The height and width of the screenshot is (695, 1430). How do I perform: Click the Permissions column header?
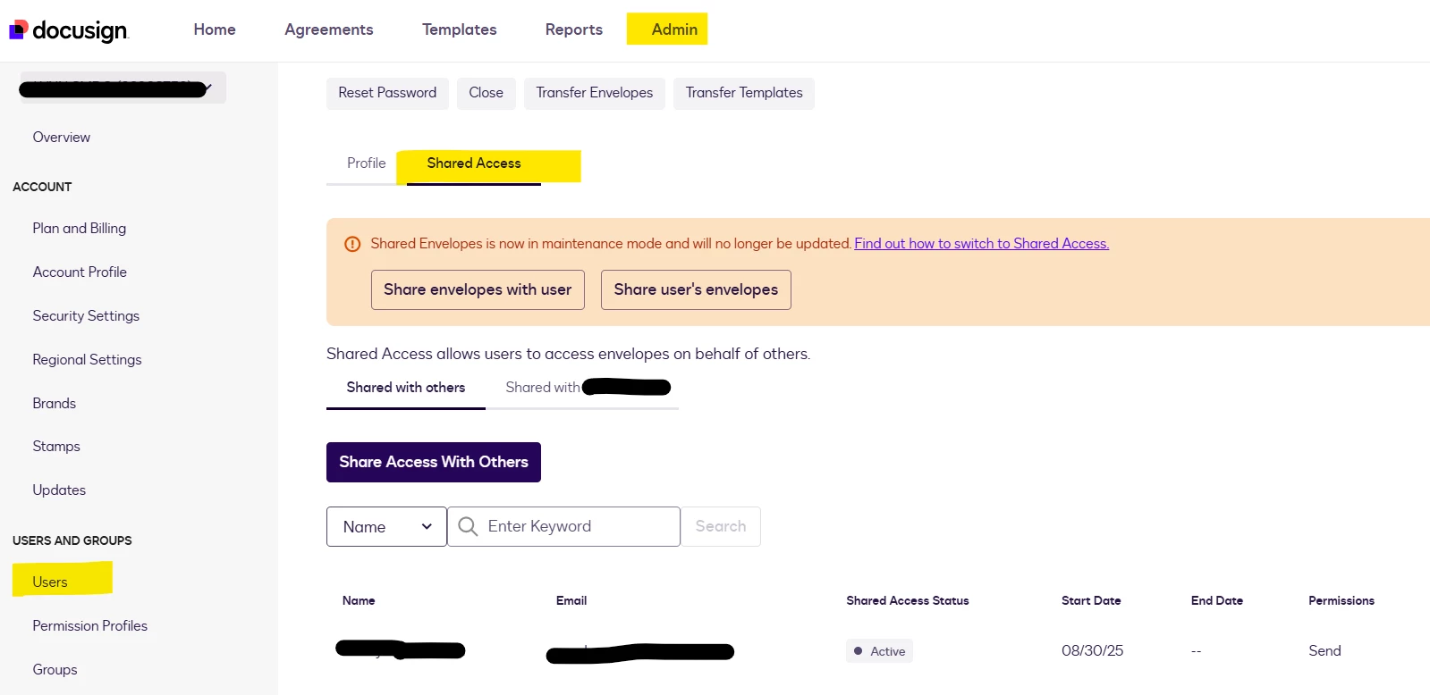pyautogui.click(x=1341, y=601)
